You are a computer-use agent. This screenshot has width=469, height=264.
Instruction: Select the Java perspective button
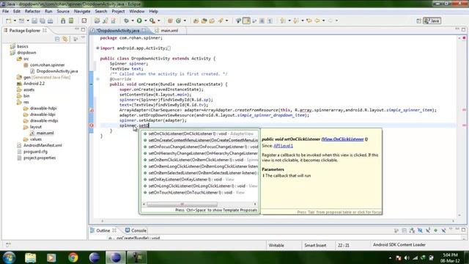point(432,21)
